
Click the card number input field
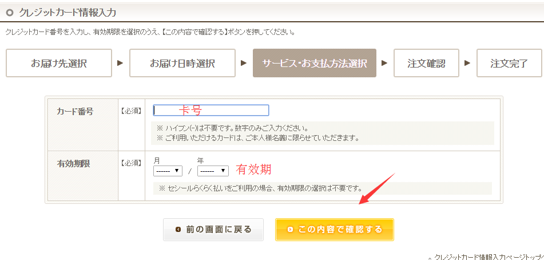point(211,111)
